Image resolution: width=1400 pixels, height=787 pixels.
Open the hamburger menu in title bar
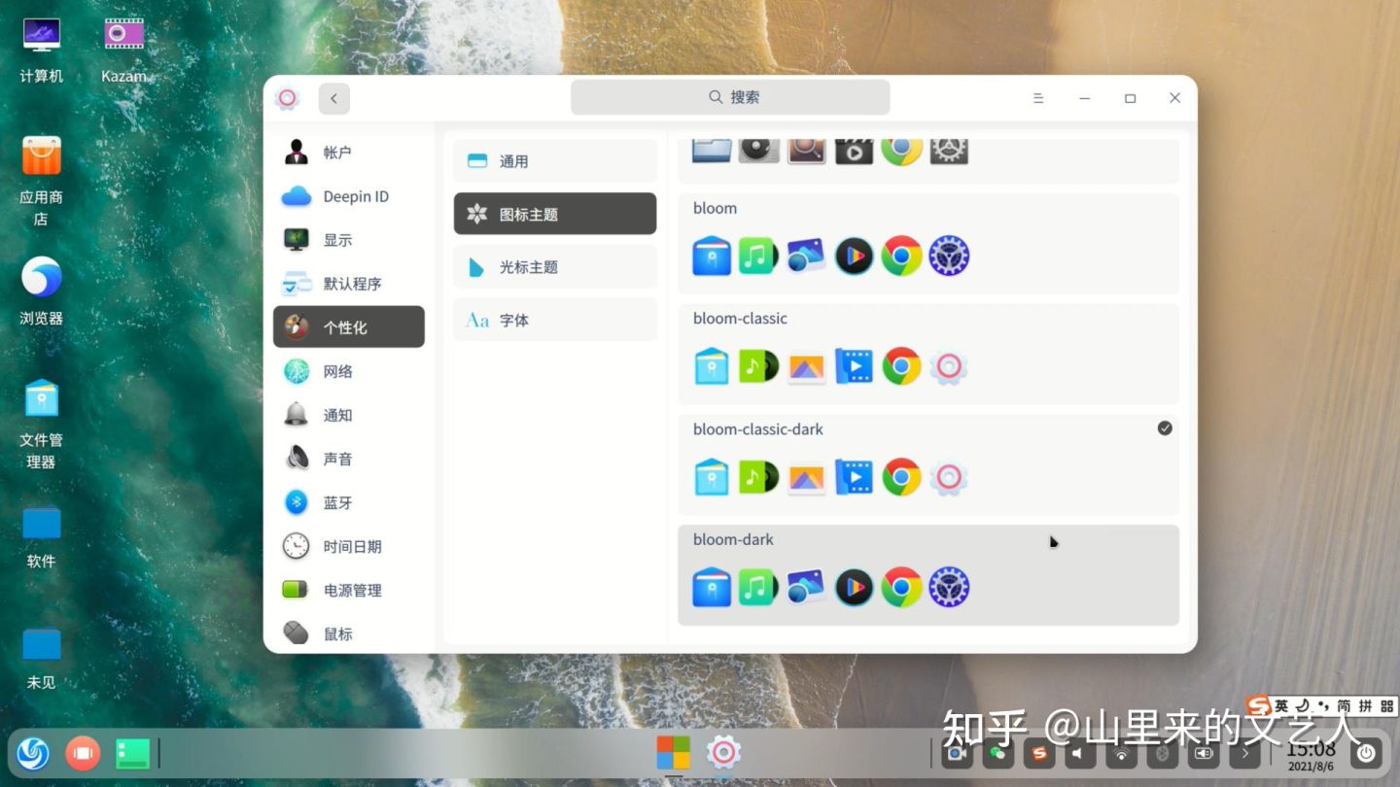click(1038, 98)
